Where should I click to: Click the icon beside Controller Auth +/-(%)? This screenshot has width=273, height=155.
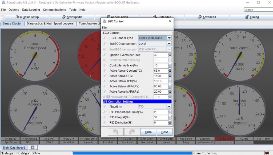tap(104, 65)
